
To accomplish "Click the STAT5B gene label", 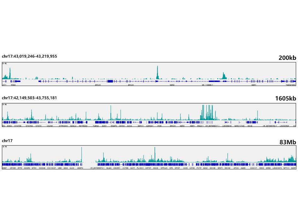I will [18, 126].
